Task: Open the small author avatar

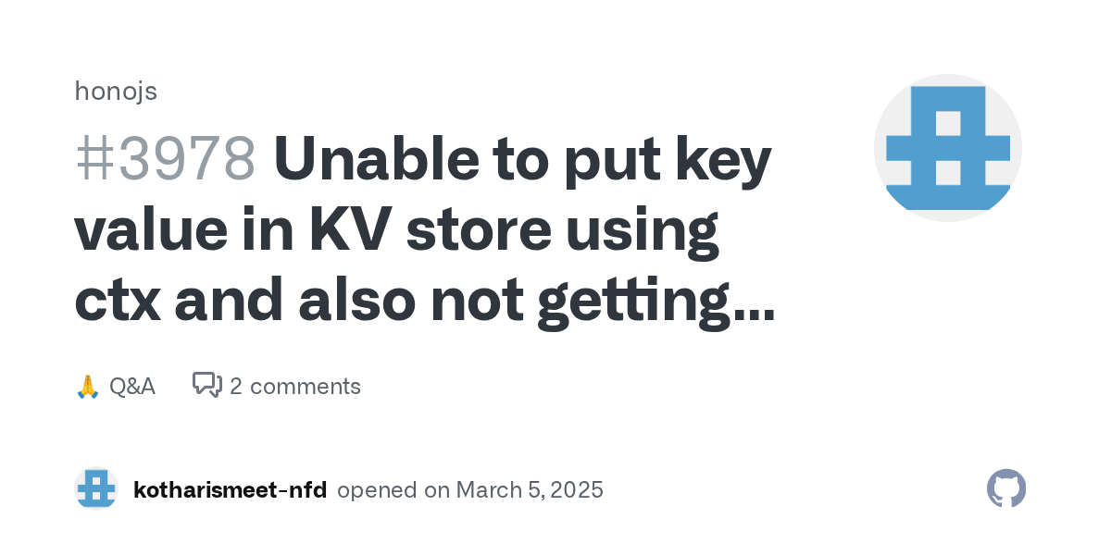Action: (x=96, y=489)
